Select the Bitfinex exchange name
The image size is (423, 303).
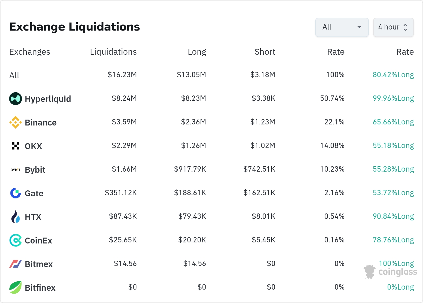pyautogui.click(x=40, y=288)
